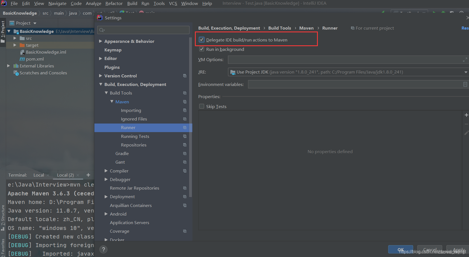Select Keymap in settings tree
469x257 pixels.
(x=113, y=50)
